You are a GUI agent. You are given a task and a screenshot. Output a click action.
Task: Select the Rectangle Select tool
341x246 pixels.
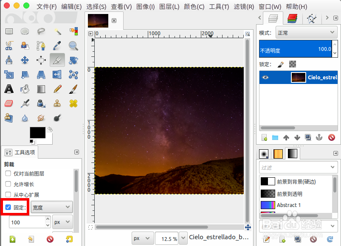(9, 31)
